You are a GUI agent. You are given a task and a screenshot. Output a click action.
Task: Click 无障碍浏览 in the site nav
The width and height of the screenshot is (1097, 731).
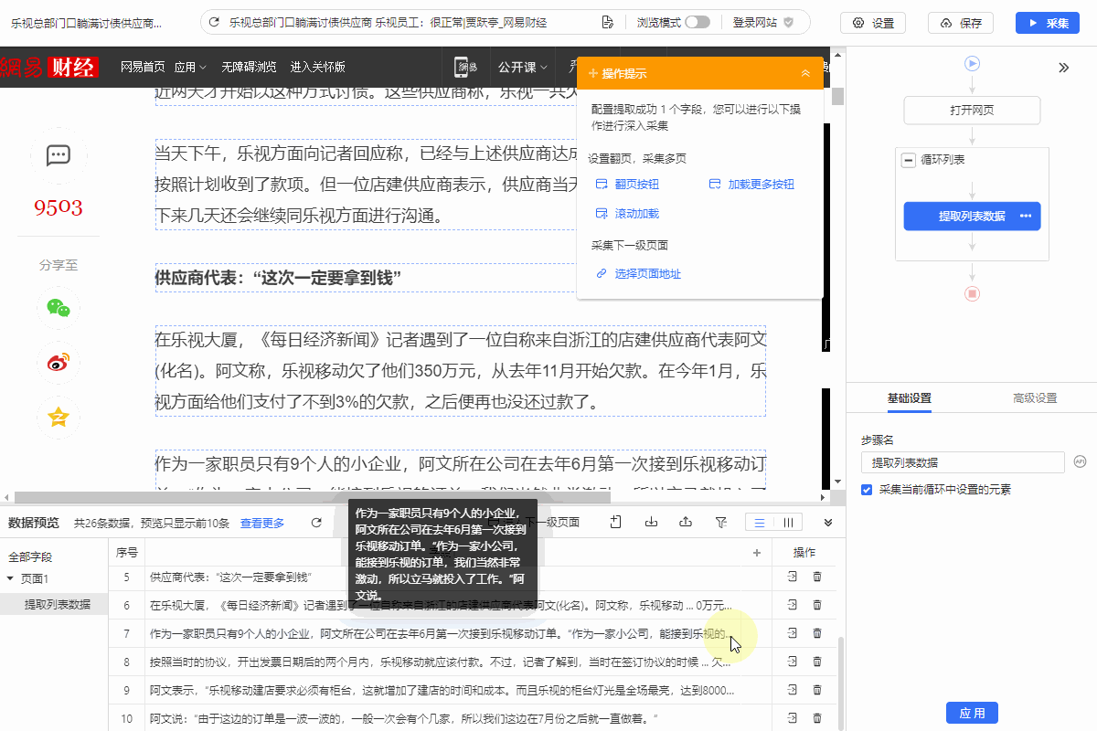coord(249,67)
